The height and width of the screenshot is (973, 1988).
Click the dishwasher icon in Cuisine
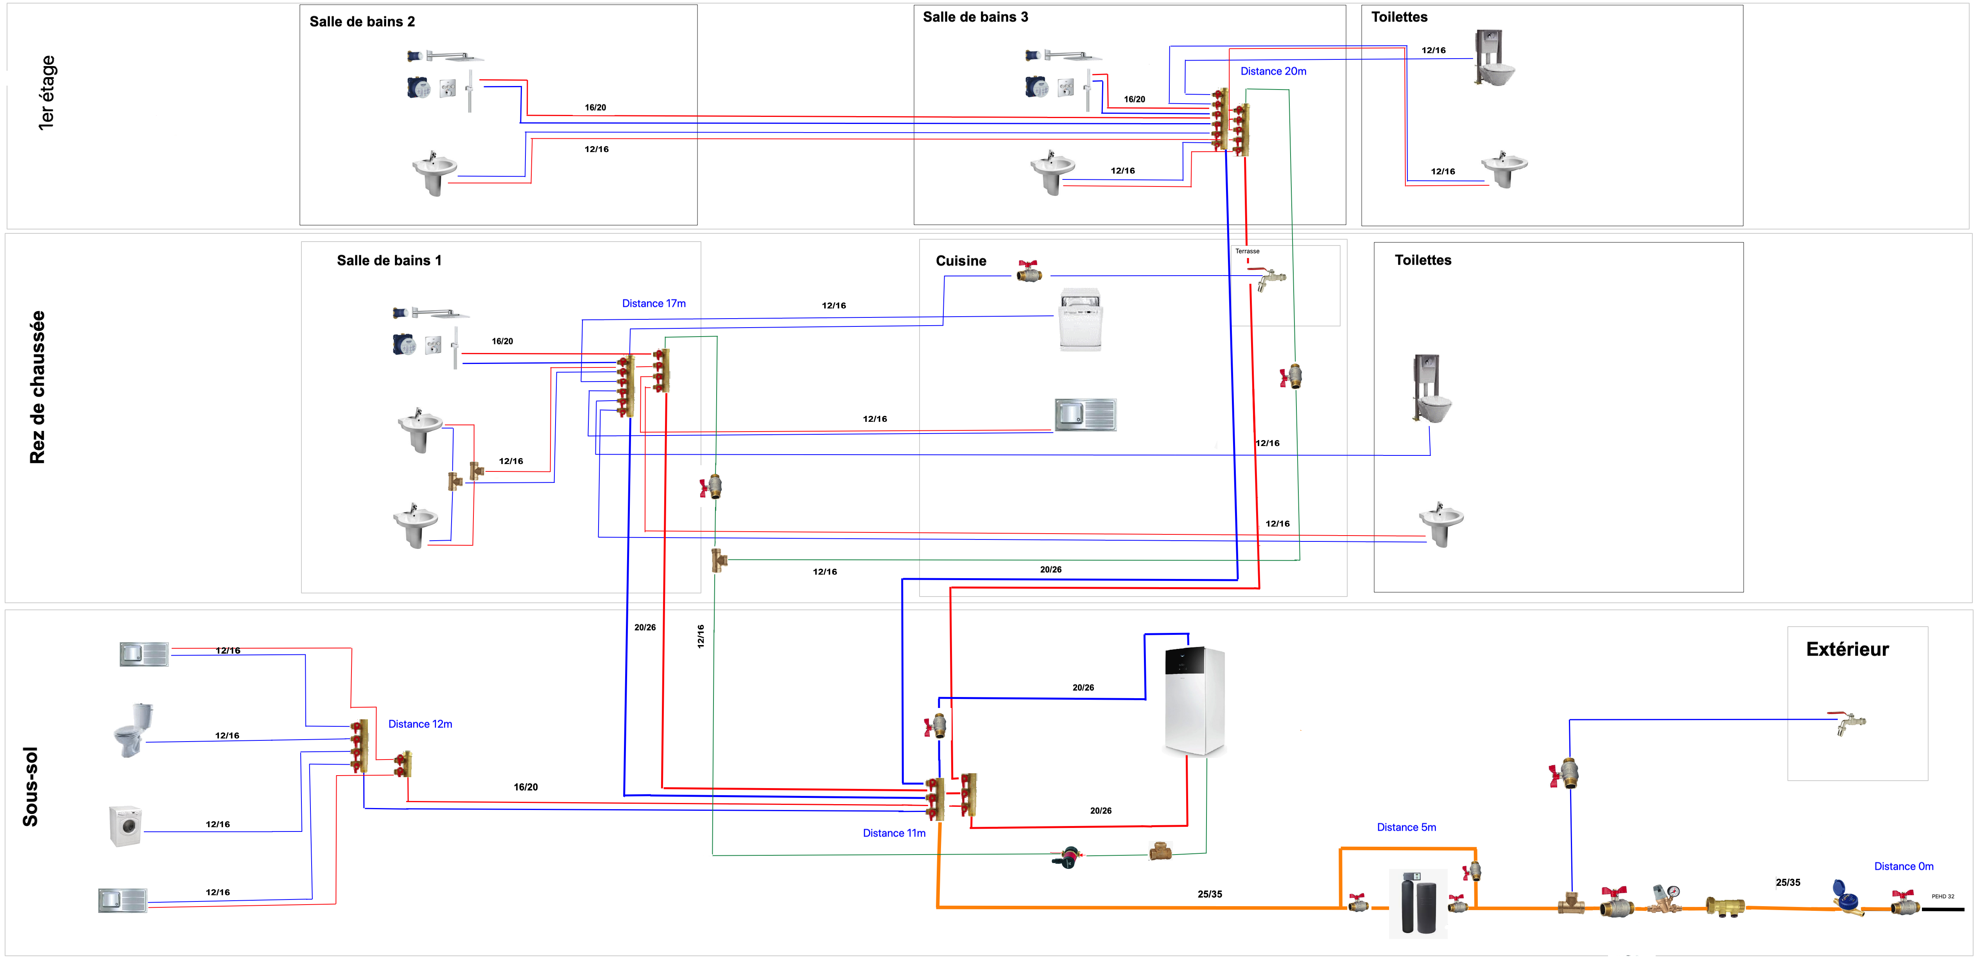tap(1081, 320)
